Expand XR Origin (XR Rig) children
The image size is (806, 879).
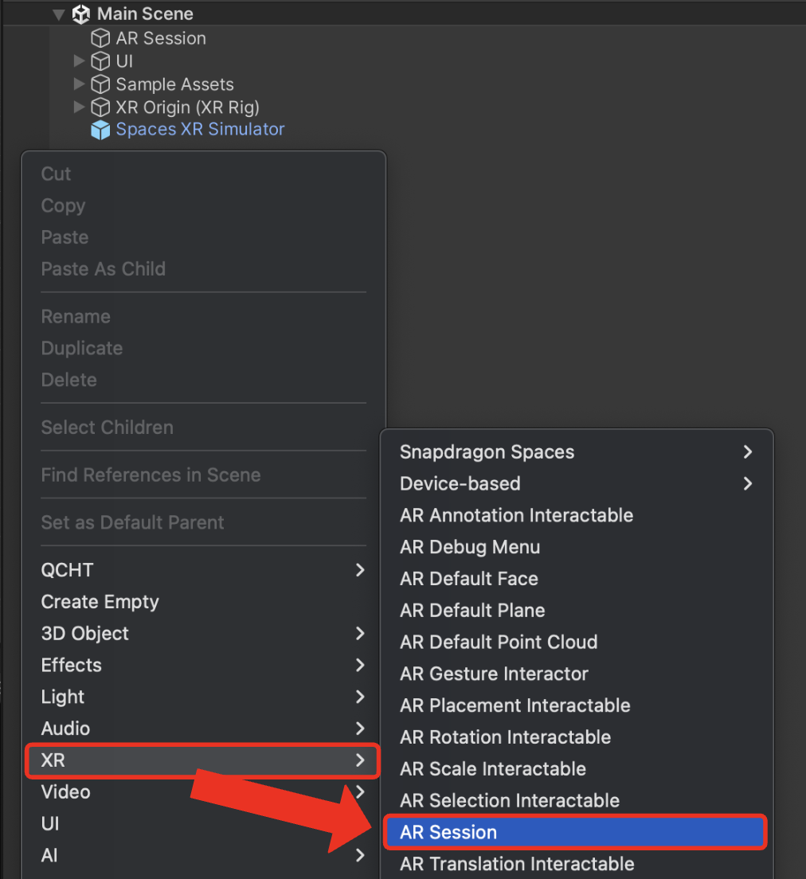click(x=79, y=107)
